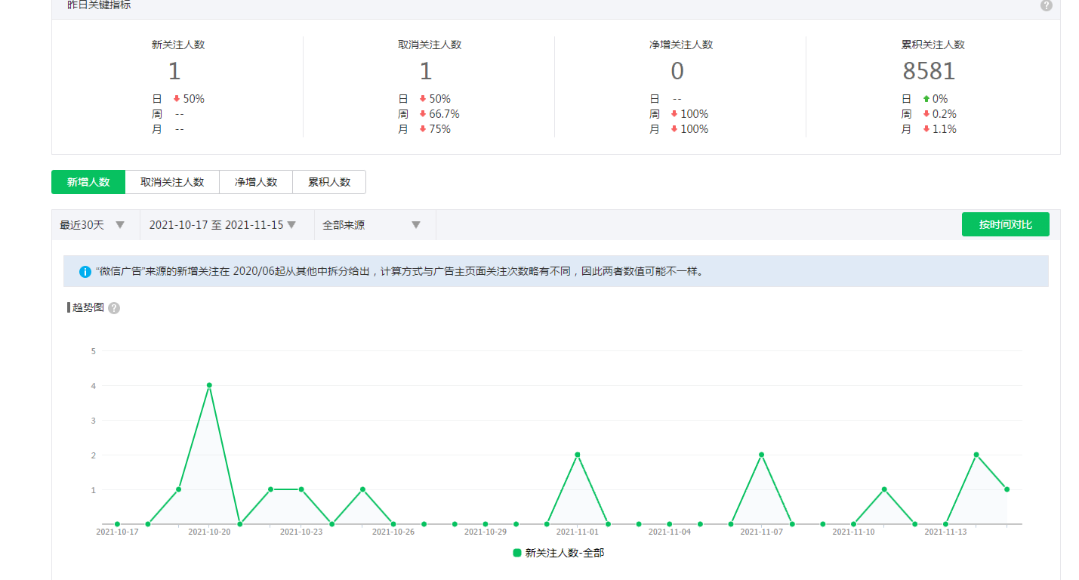Click last data point on trend chart
This screenshot has width=1079, height=580.
click(1007, 489)
